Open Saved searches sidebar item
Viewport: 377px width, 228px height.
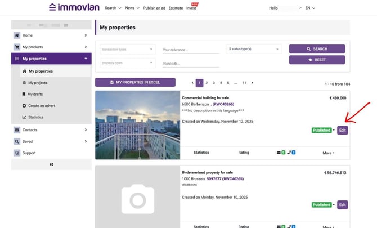[x=27, y=141]
